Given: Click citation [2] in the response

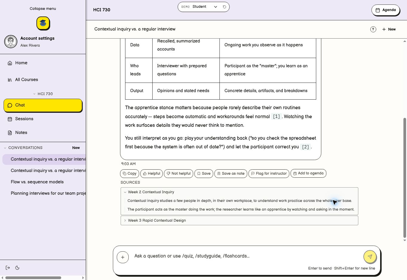Looking at the screenshot, I should click(x=305, y=147).
